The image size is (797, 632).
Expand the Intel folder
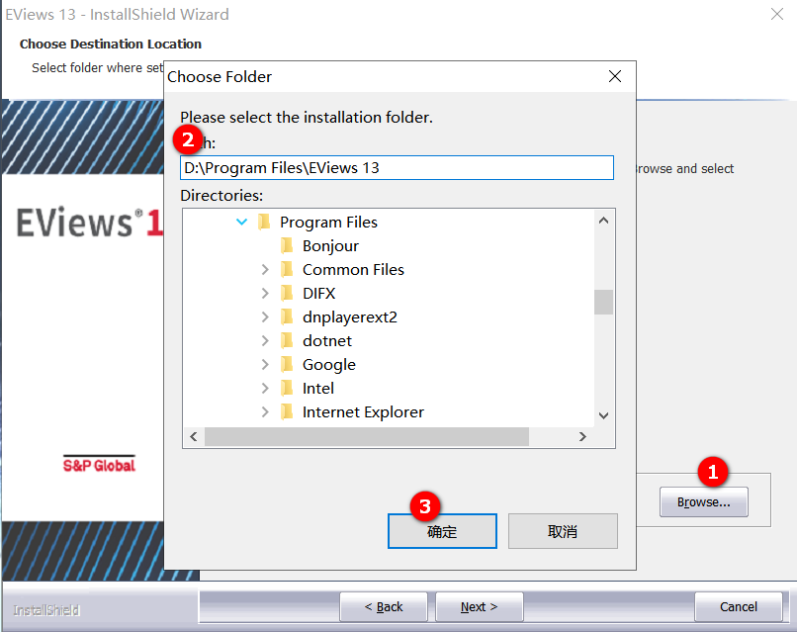click(265, 389)
